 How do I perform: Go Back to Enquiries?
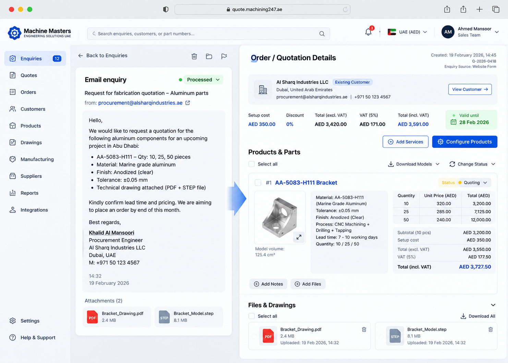pyautogui.click(x=103, y=55)
